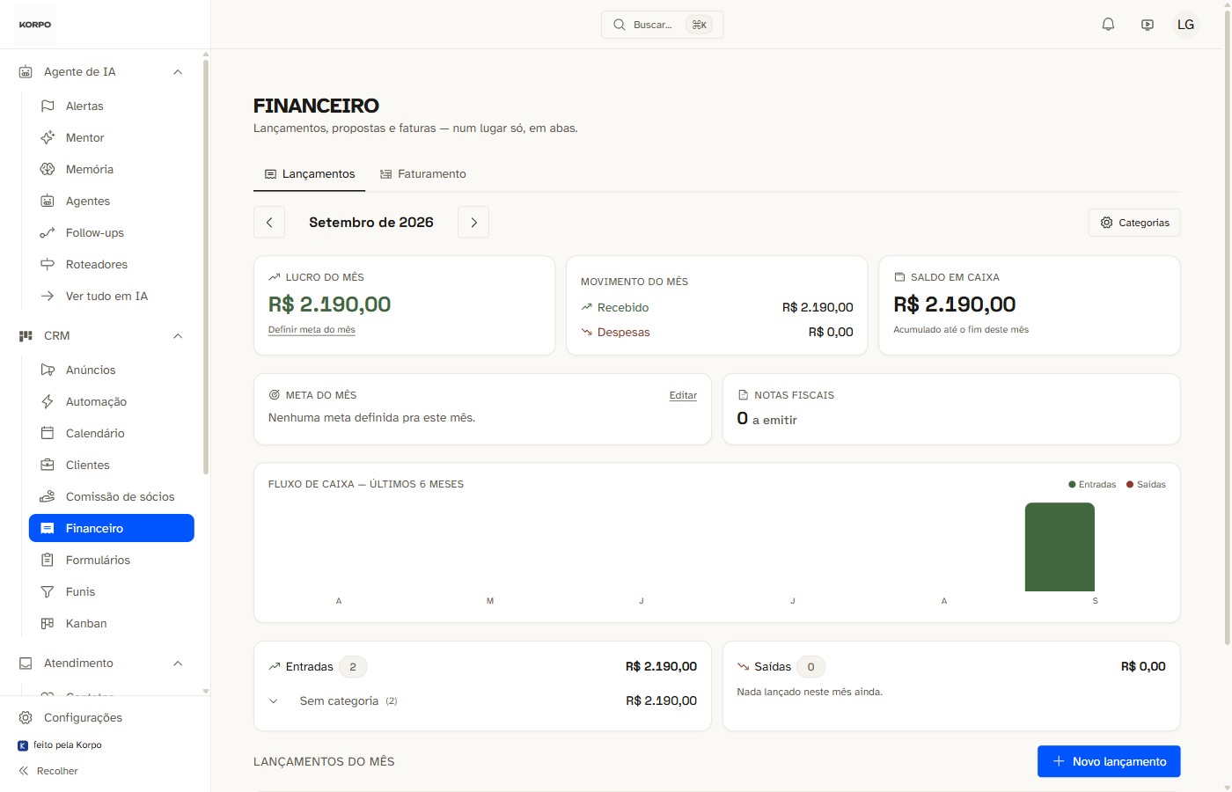The height and width of the screenshot is (792, 1232).
Task: Click the Entradas count badge 2
Action: click(x=353, y=667)
